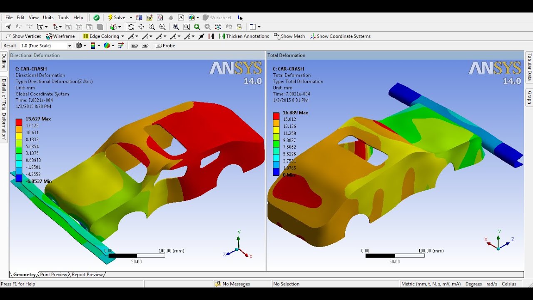Click the green Previous View icon
The width and height of the screenshot is (533, 300).
[197, 27]
